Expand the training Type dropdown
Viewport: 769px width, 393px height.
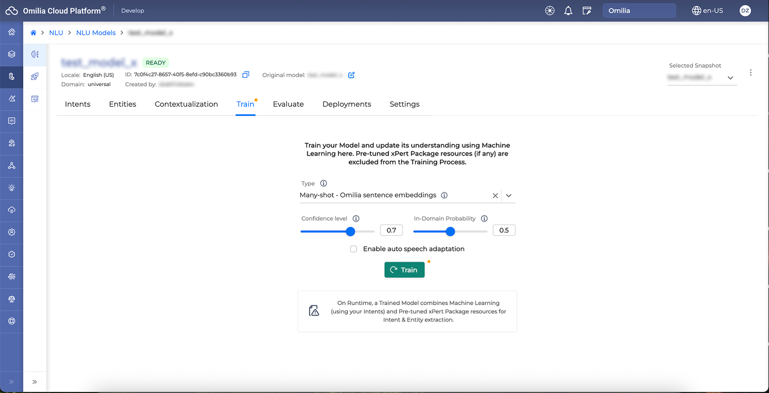coord(509,196)
